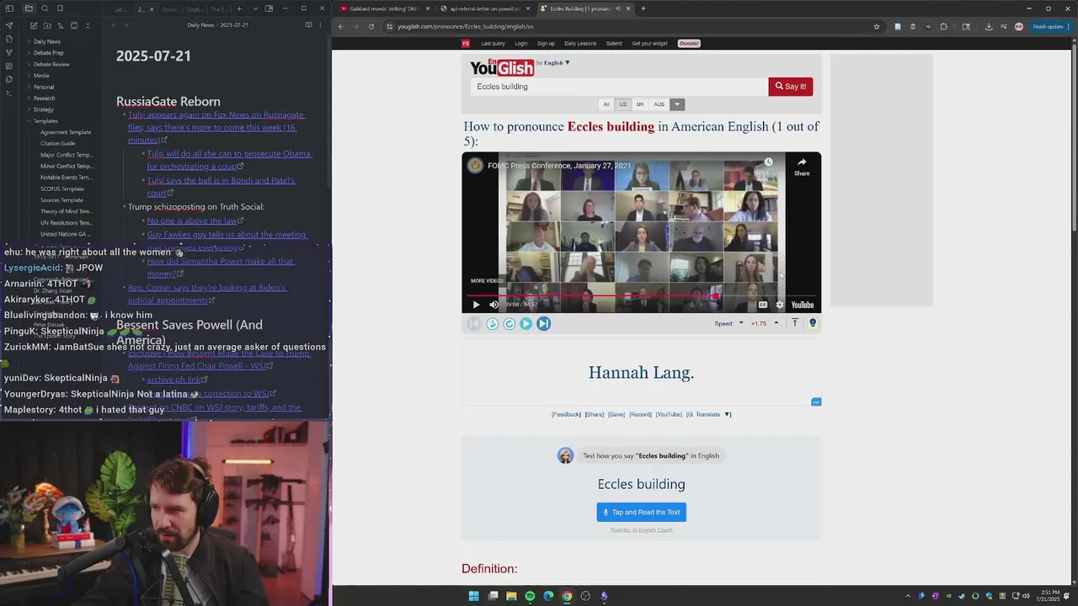Increase playback speed arrow
Viewport: 1078px width, 606px height.
pyautogui.click(x=776, y=323)
